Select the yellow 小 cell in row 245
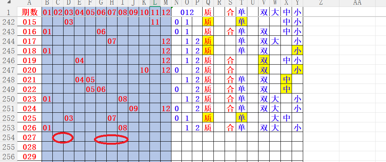The height and width of the screenshot is (162, 386). tap(297, 51)
